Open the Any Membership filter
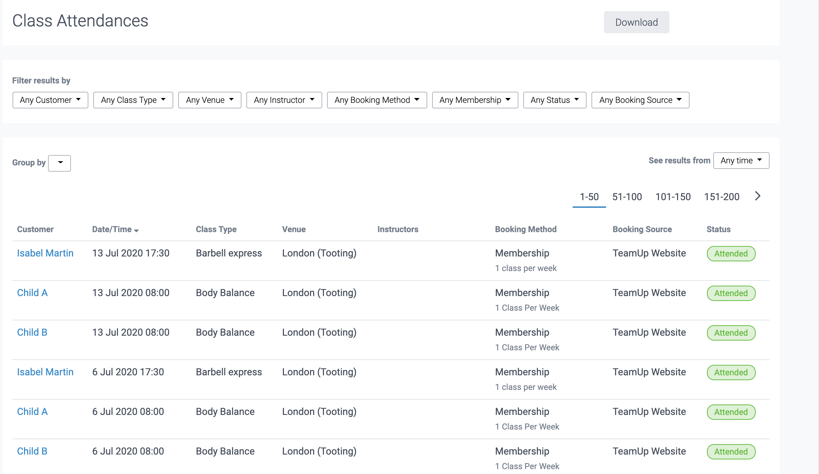The image size is (819, 474). pos(475,100)
